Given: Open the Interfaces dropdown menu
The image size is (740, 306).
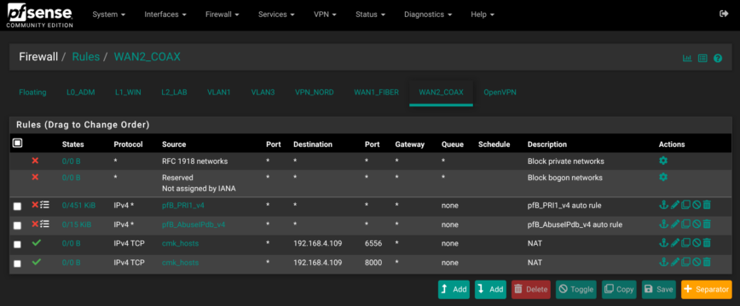Looking at the screenshot, I should coord(165,14).
